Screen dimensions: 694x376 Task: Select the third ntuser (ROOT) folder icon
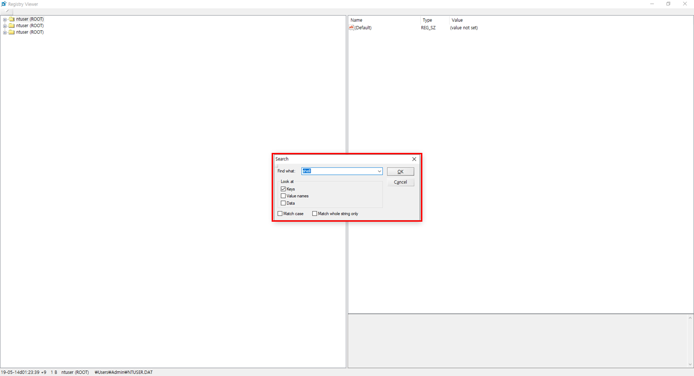coord(12,32)
